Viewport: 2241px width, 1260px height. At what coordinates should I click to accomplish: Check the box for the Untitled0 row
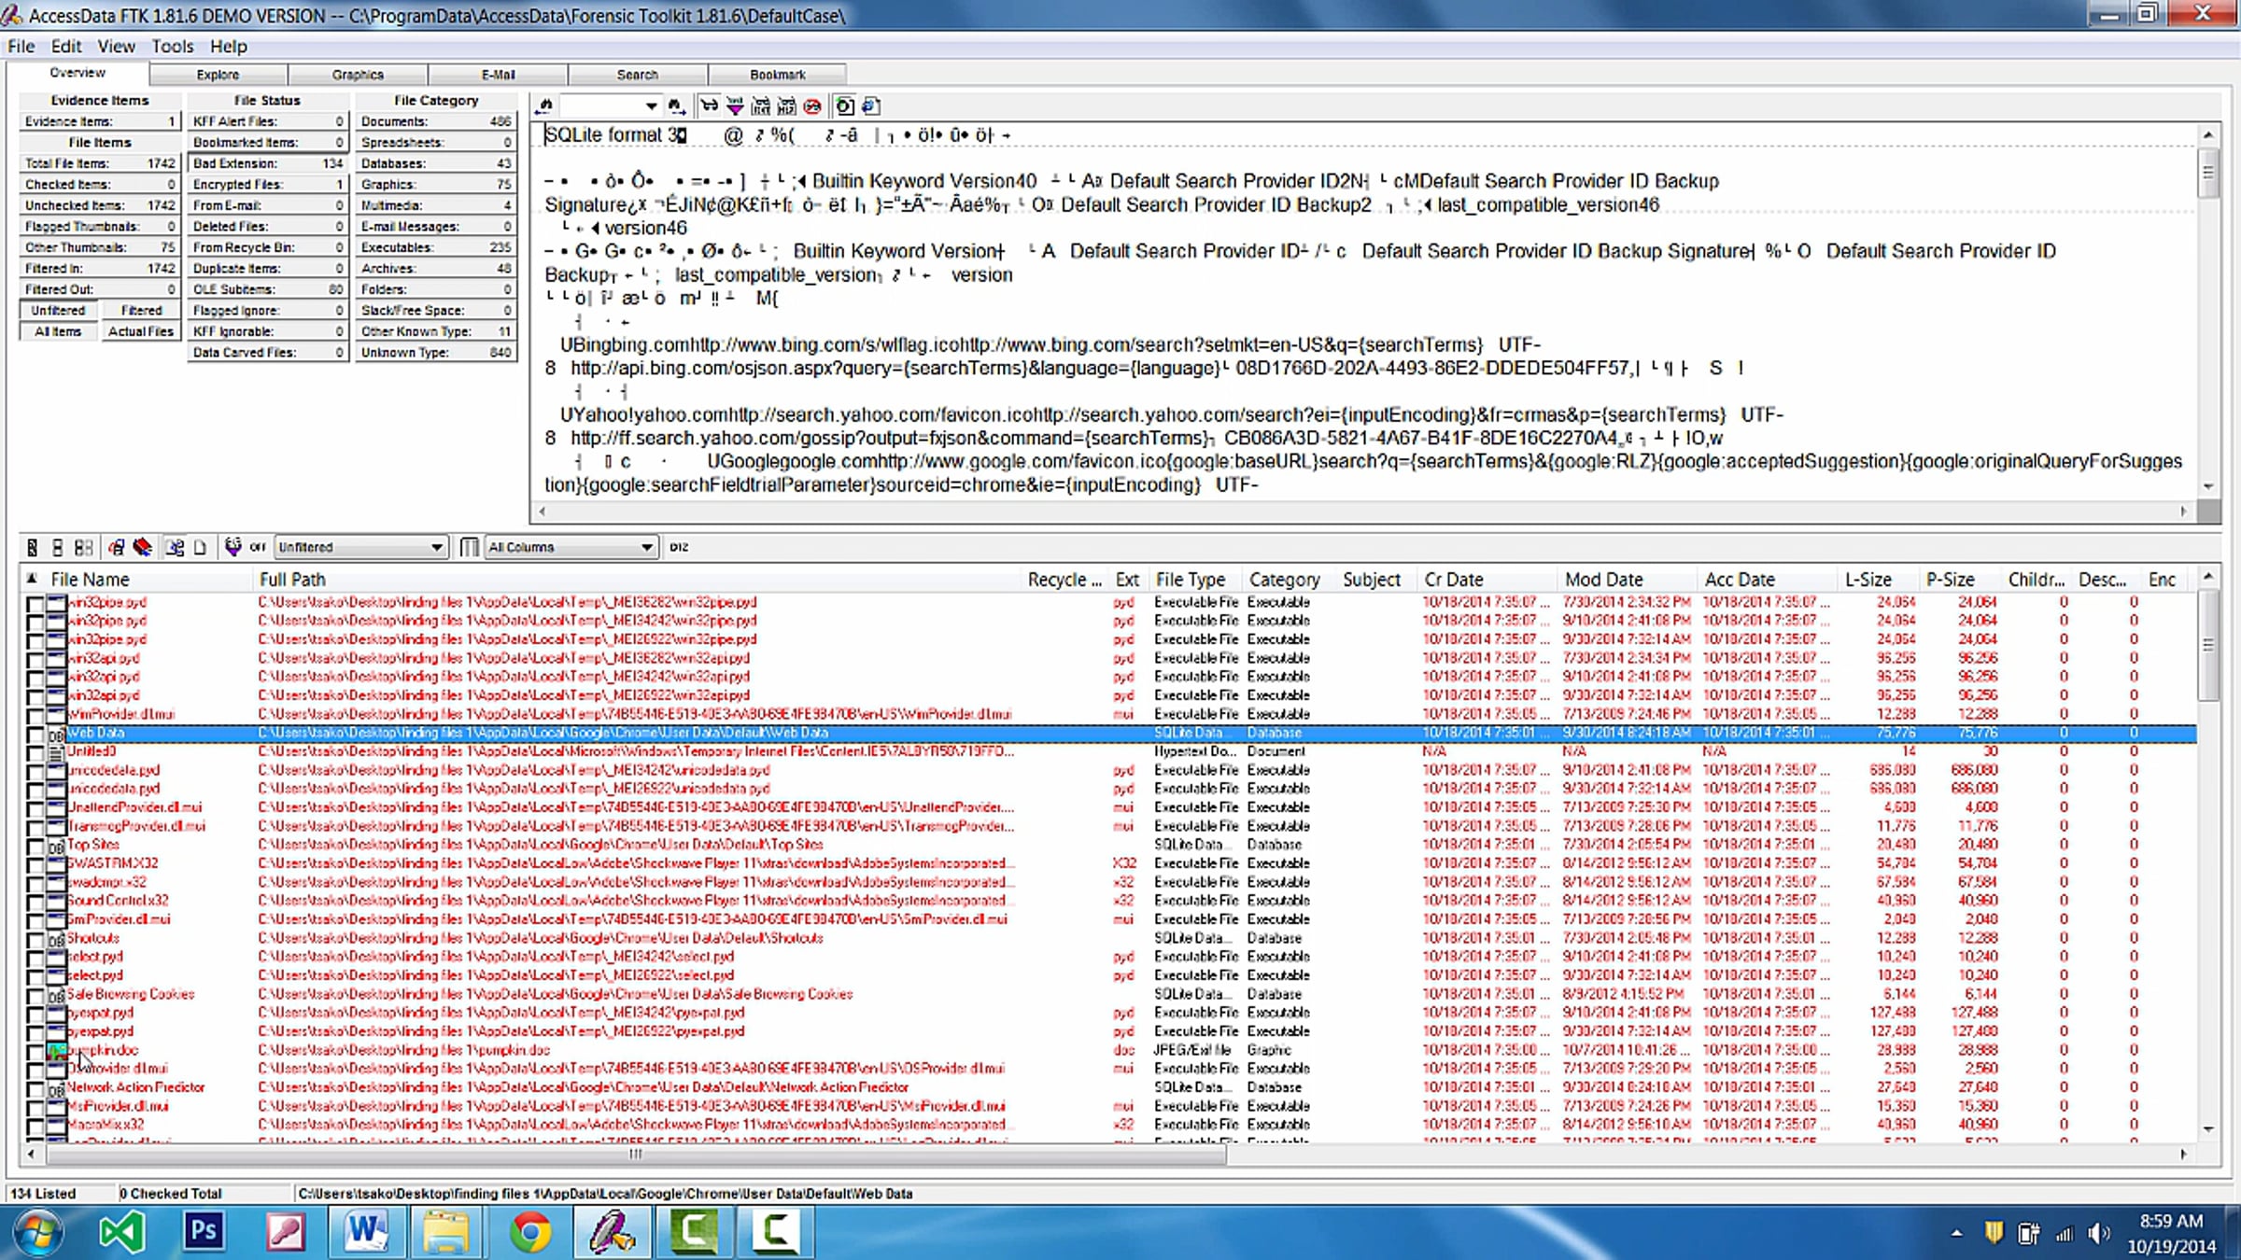point(35,753)
